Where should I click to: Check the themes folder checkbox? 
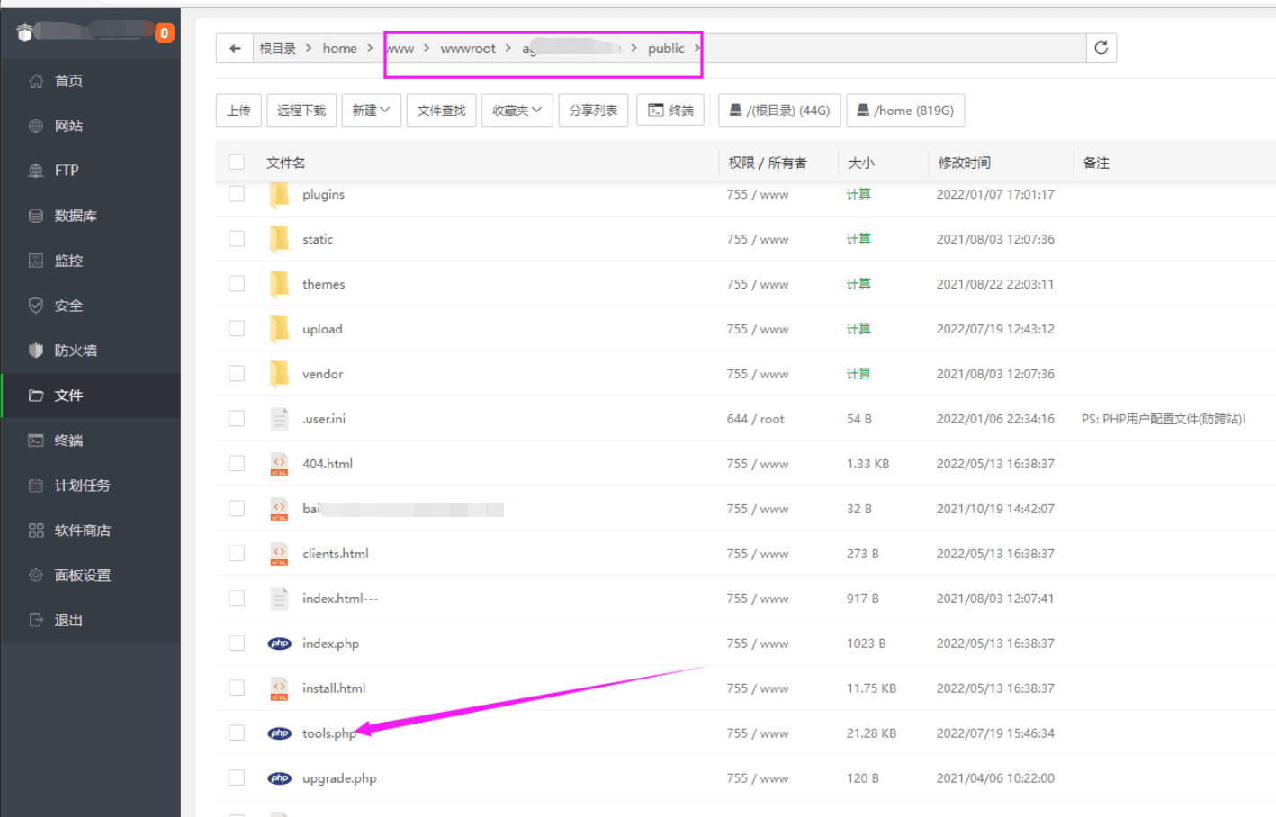237,284
